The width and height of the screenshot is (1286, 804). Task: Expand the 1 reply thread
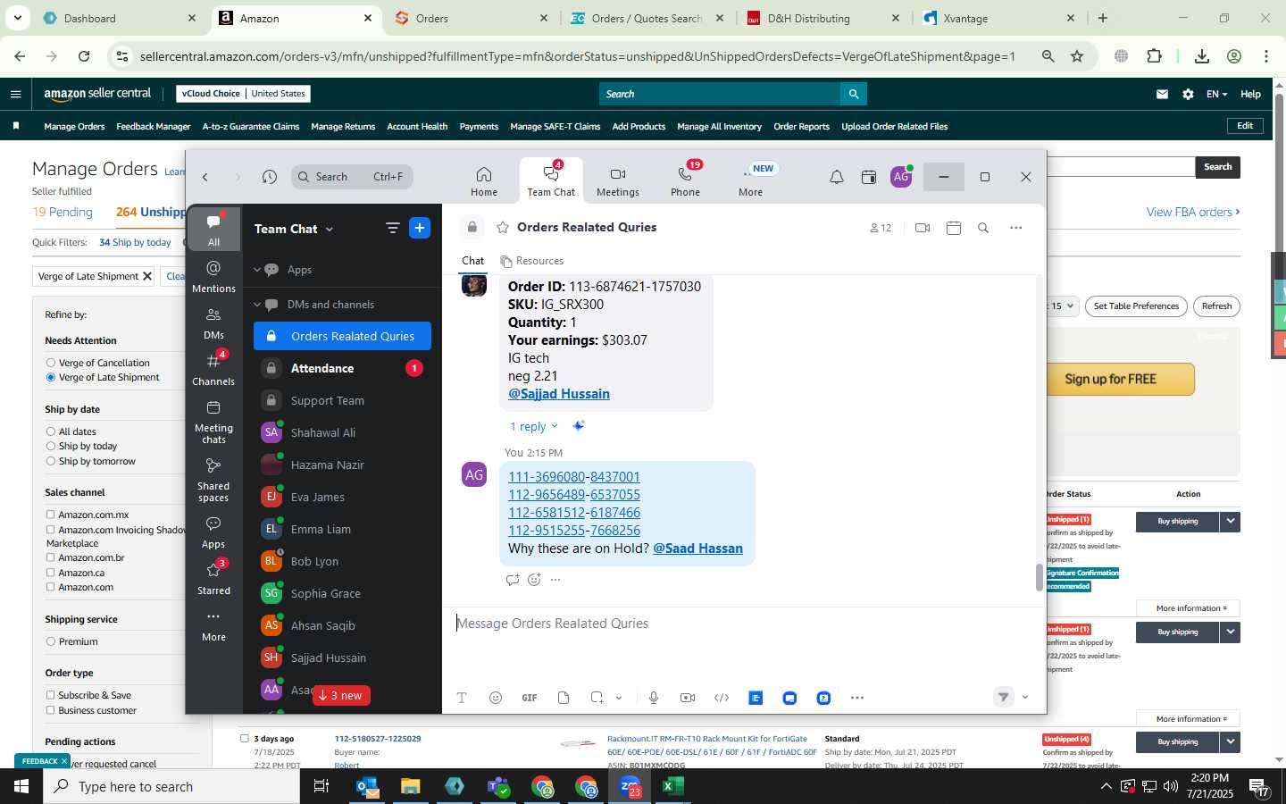(x=533, y=426)
